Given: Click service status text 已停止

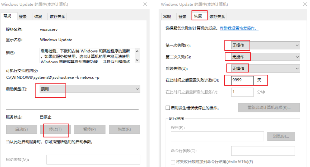Looking at the screenshot, I should [x=46, y=117].
